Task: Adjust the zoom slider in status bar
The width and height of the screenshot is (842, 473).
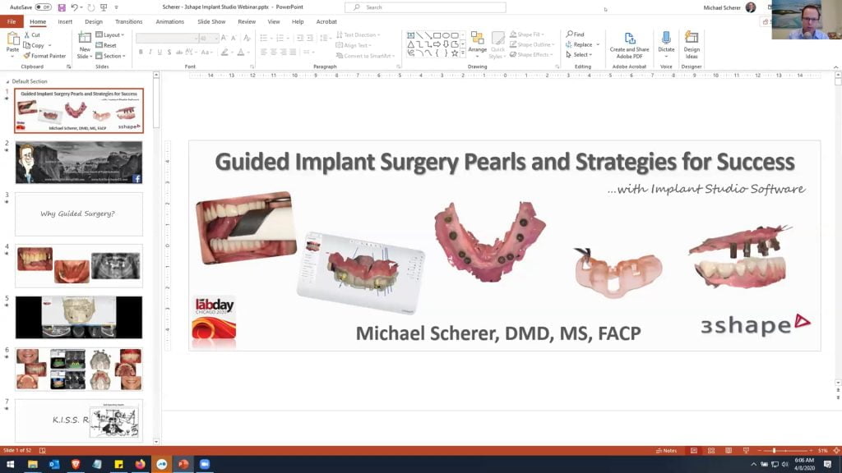Action: 775,451
